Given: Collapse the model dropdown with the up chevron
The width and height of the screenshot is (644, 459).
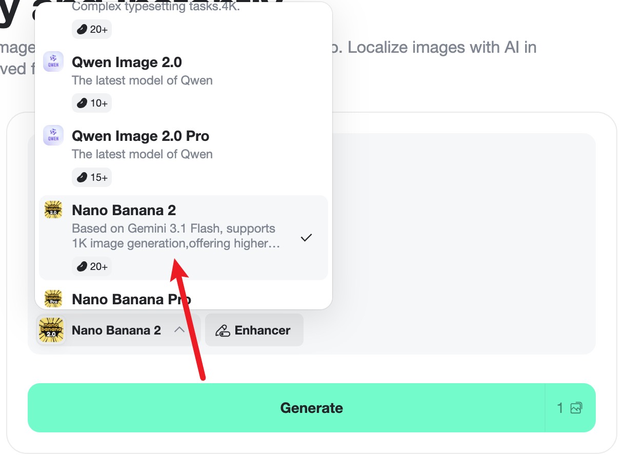Looking at the screenshot, I should [x=180, y=330].
